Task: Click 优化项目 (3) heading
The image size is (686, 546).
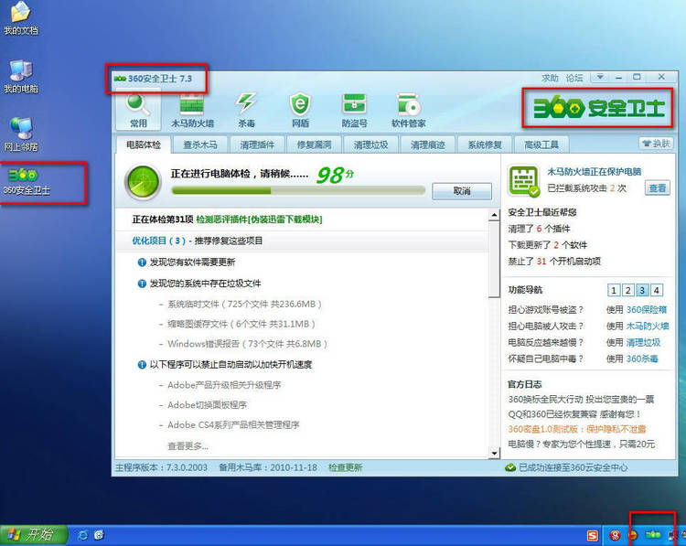Action: tap(159, 241)
